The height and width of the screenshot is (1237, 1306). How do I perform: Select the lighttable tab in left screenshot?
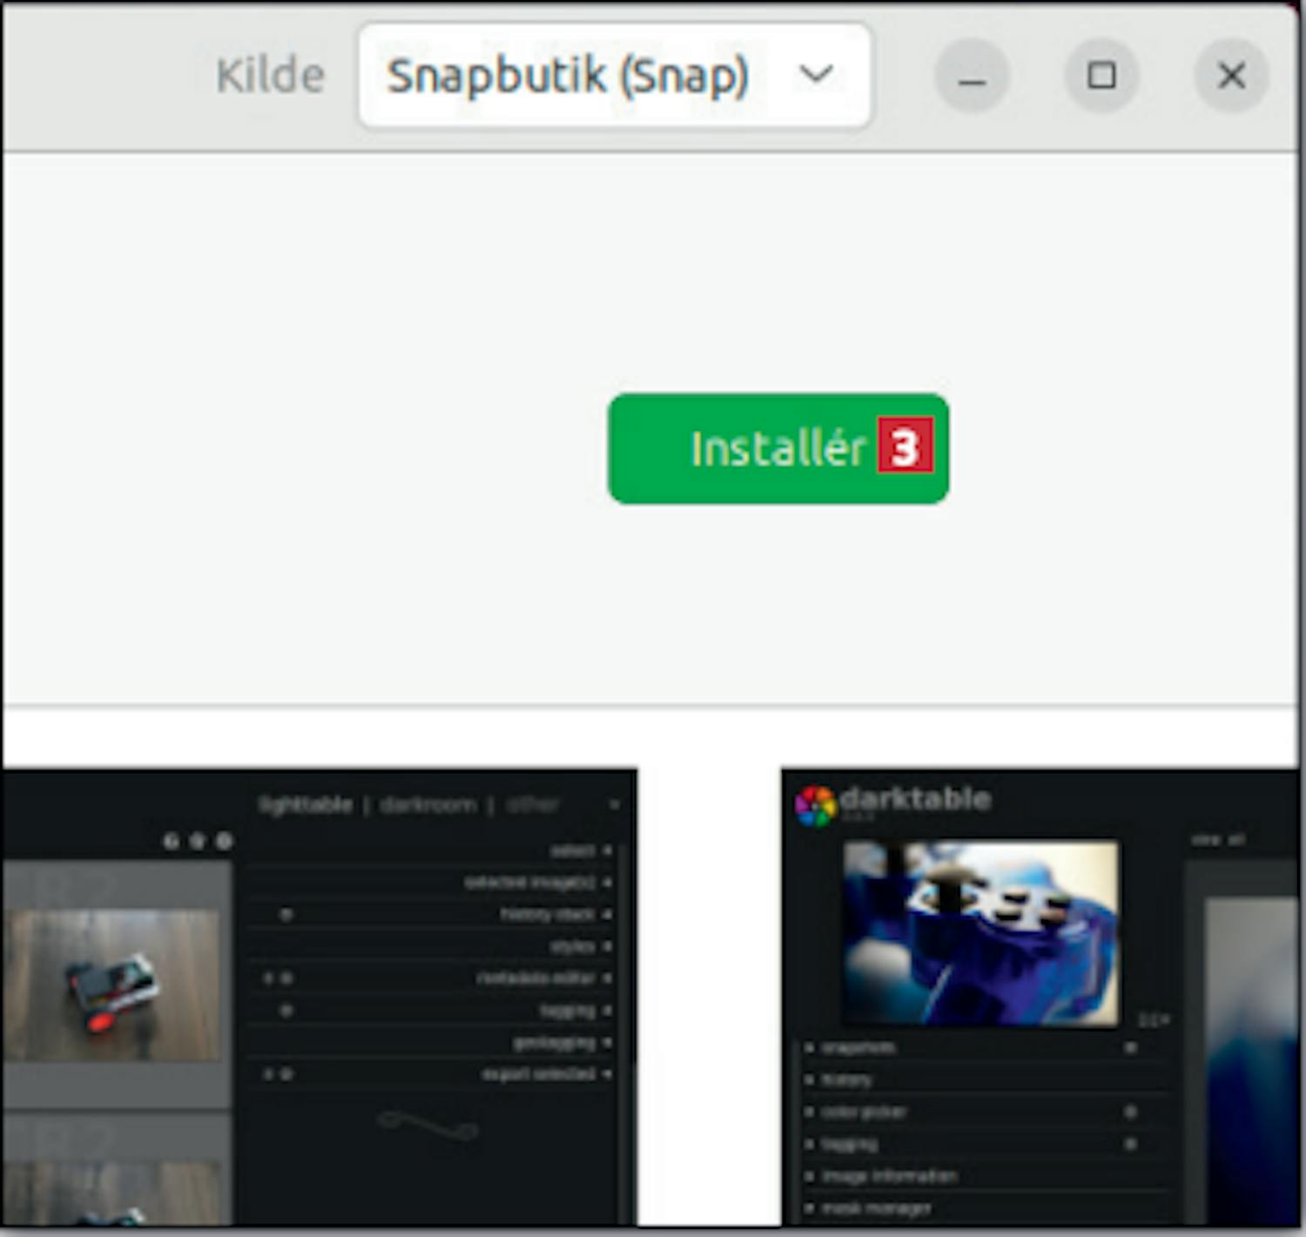tap(306, 805)
